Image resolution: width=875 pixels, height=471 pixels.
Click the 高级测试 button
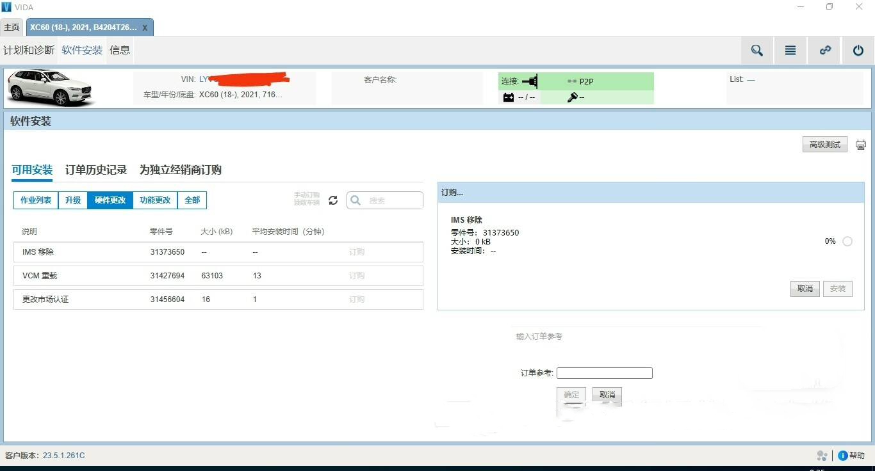(825, 145)
